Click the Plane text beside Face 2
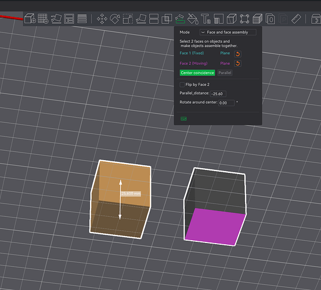The height and width of the screenshot is (290, 321). [x=225, y=63]
